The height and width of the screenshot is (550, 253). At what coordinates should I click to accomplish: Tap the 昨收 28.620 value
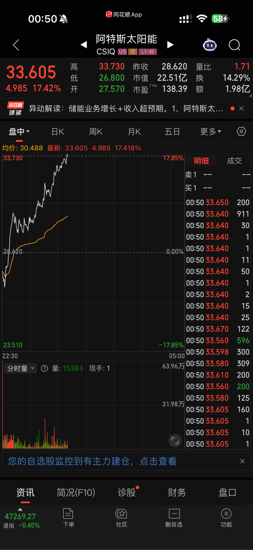(x=174, y=67)
